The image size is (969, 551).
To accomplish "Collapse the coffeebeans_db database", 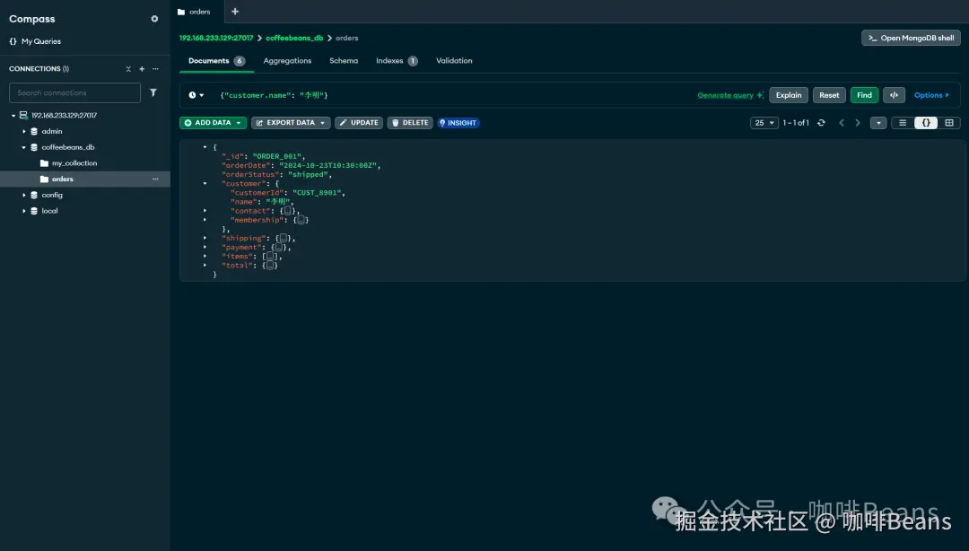I will 24,147.
